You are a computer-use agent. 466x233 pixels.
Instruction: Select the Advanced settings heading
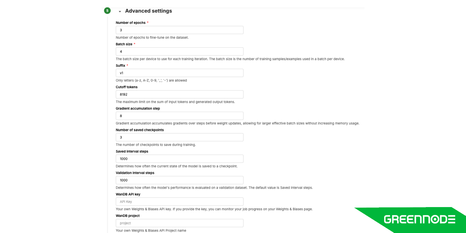(x=149, y=11)
